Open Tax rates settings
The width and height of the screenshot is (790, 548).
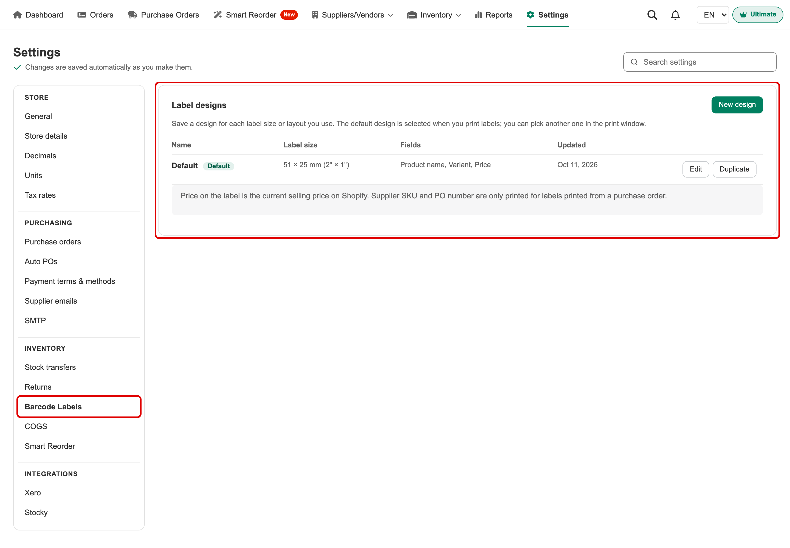point(40,195)
